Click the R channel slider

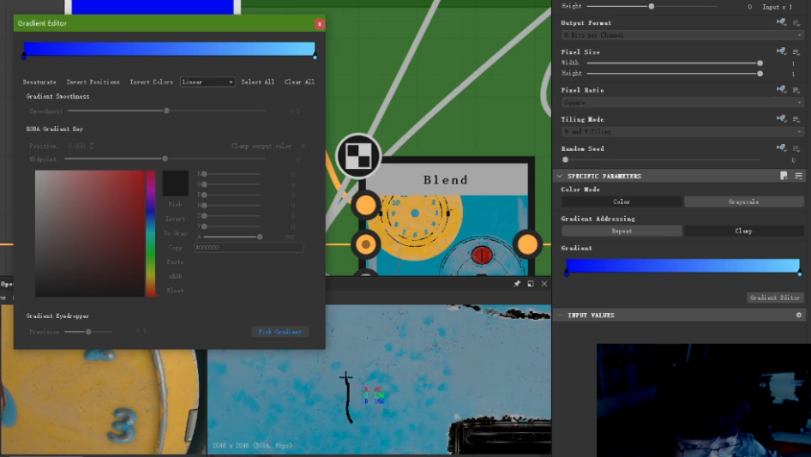pos(231,174)
